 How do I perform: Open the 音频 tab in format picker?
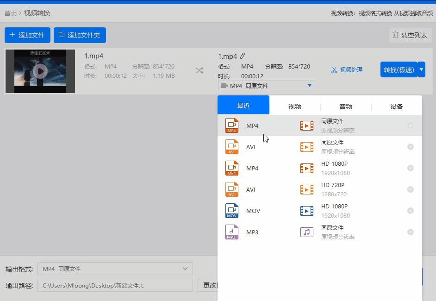[345, 106]
